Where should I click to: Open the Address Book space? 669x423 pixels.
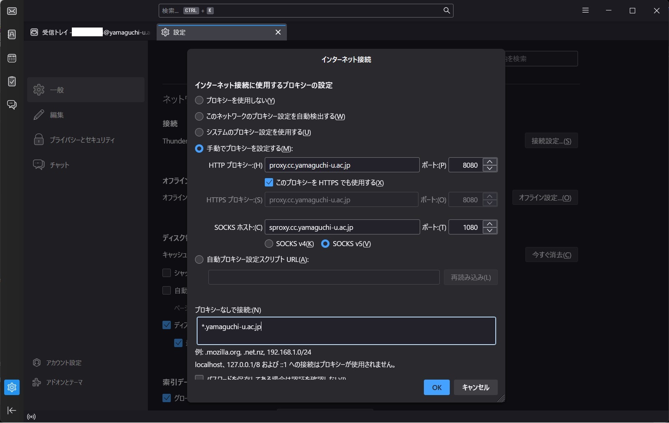pos(12,34)
